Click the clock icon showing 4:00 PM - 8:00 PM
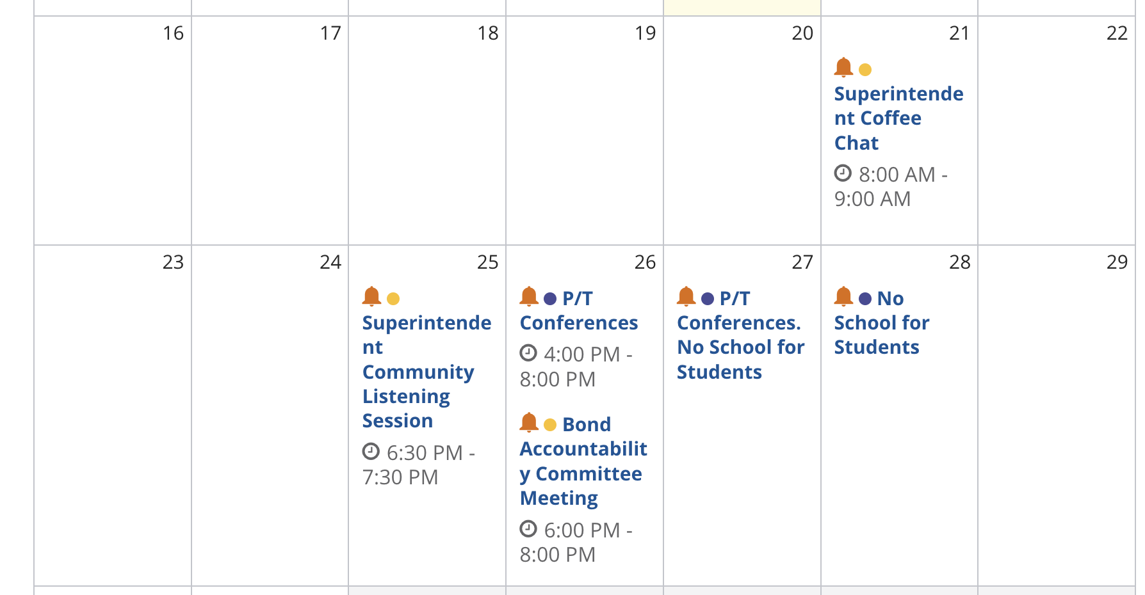This screenshot has height=595, width=1145. pyautogui.click(x=528, y=353)
